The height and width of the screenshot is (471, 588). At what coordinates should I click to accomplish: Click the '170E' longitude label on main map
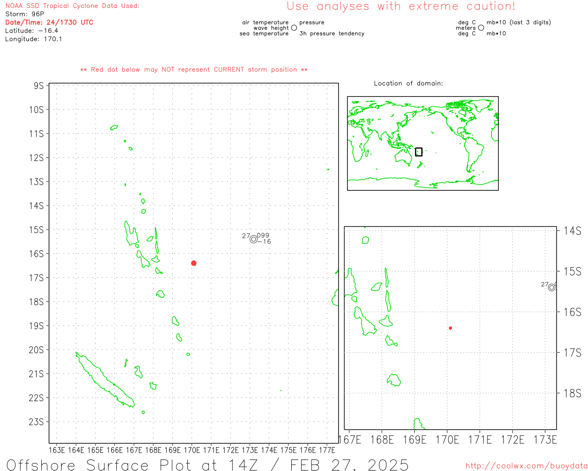click(192, 450)
